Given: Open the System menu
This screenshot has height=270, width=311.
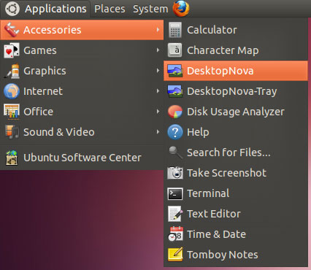Looking at the screenshot, I should [150, 9].
